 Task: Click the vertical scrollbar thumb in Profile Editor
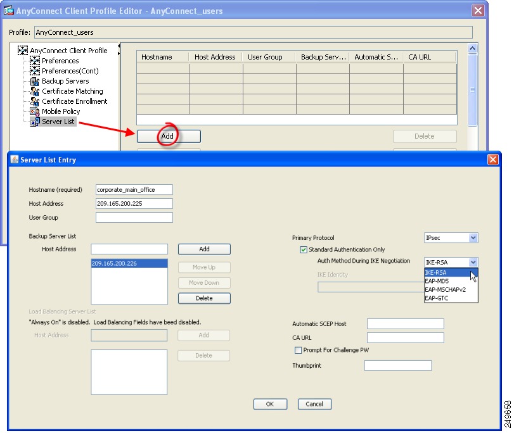472,90
